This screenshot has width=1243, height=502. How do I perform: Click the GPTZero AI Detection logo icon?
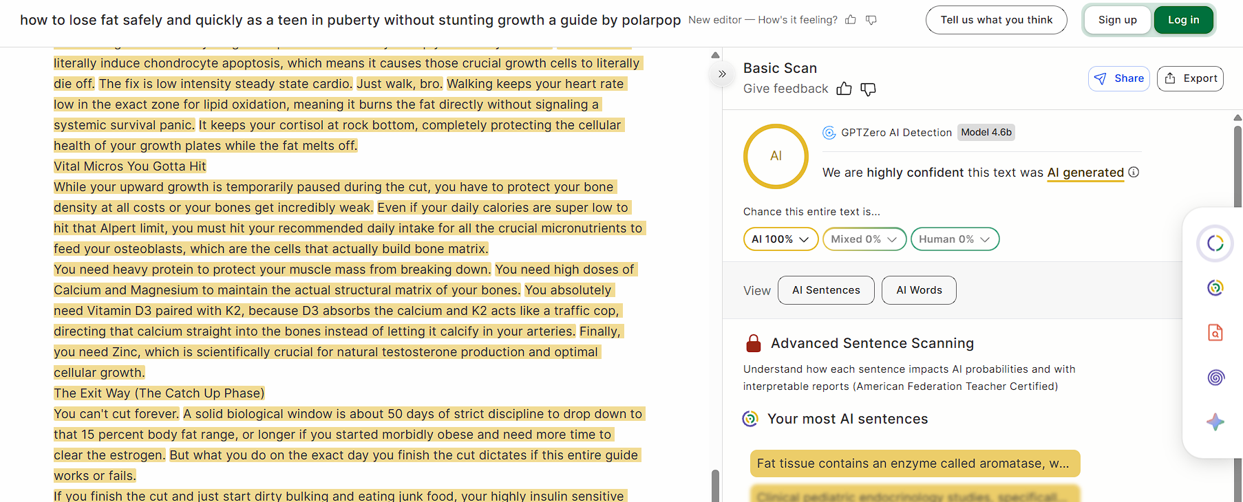coord(829,133)
